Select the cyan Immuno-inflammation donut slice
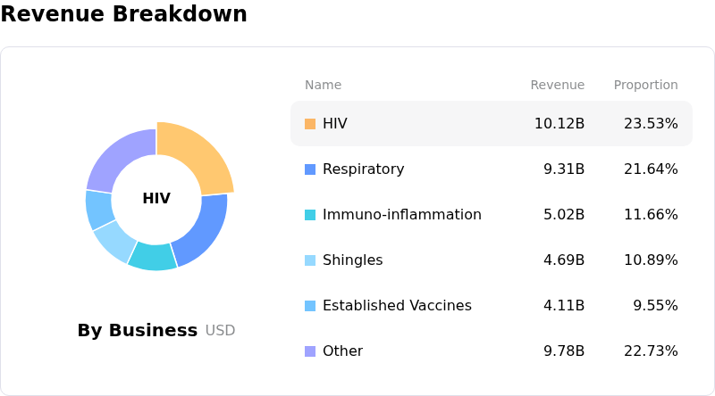The image size is (715, 396). (153, 257)
